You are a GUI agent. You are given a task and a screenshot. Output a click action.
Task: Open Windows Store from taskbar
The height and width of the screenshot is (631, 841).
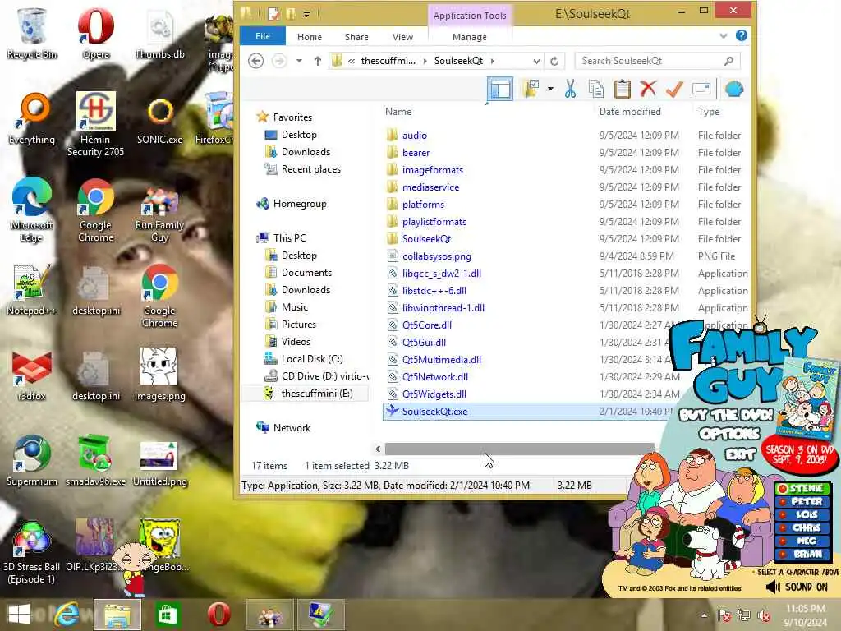pos(168,615)
